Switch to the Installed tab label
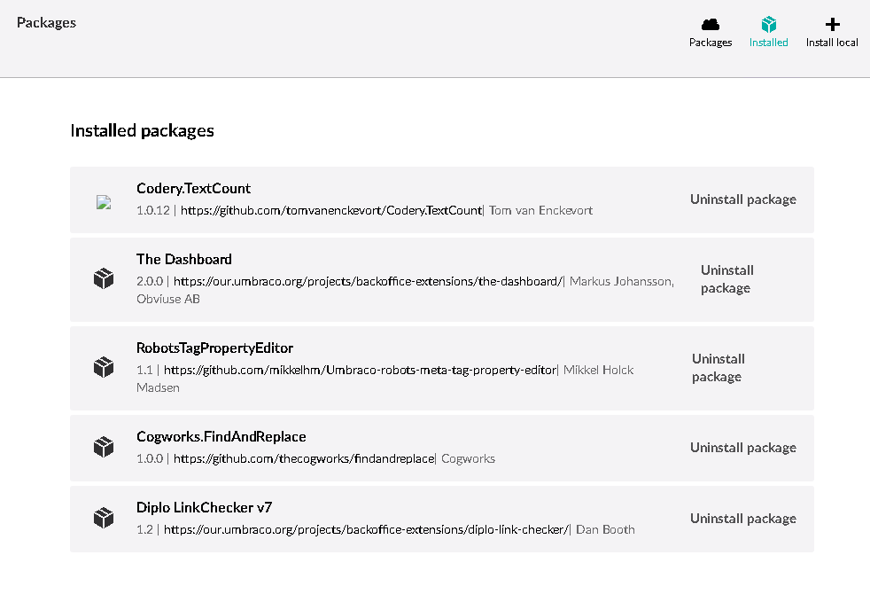The image size is (870, 594). click(768, 43)
